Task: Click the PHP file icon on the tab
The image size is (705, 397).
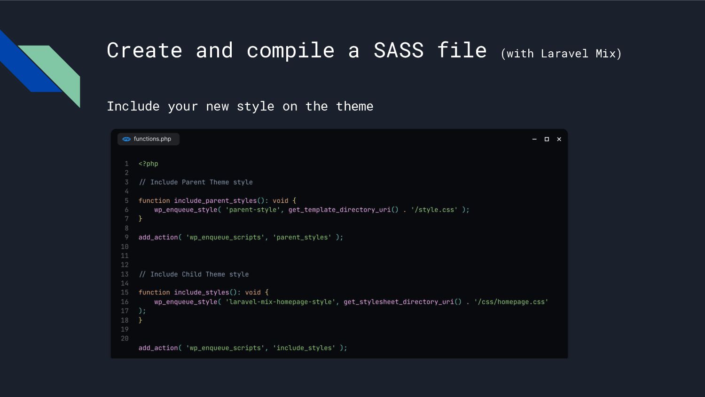Action: click(x=126, y=139)
